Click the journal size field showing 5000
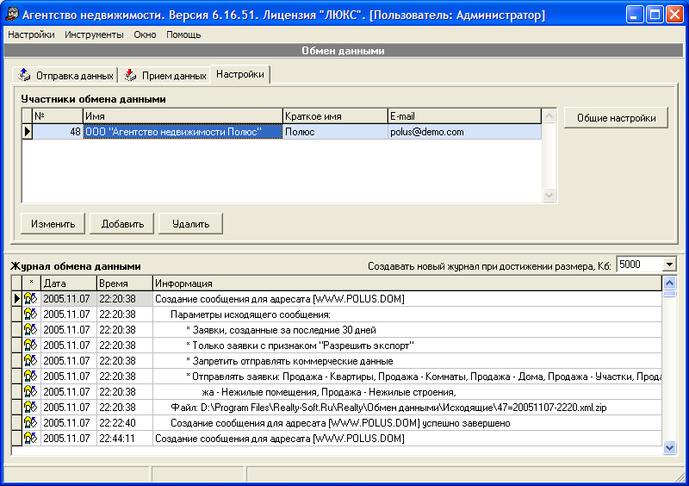 point(640,265)
